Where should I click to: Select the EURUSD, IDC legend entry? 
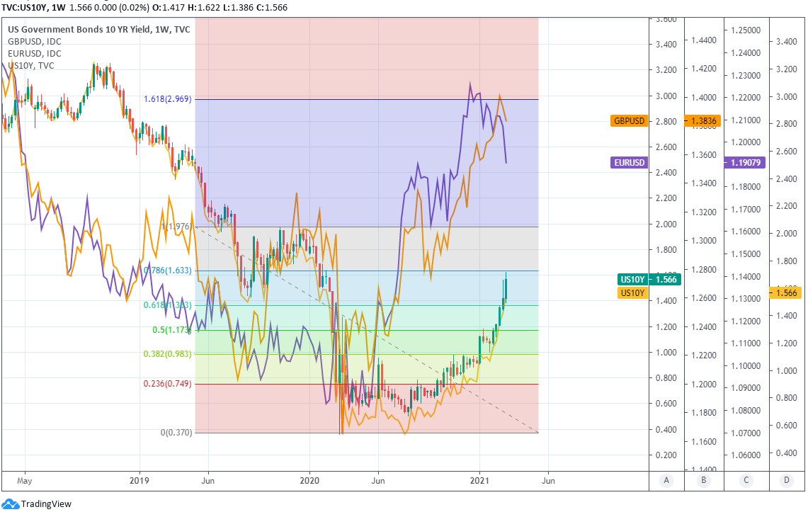[35, 54]
